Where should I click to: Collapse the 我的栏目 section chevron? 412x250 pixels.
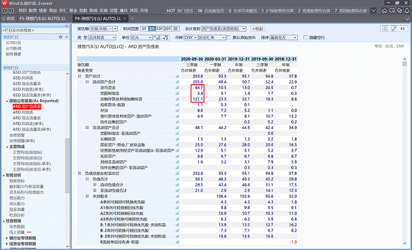(67, 37)
